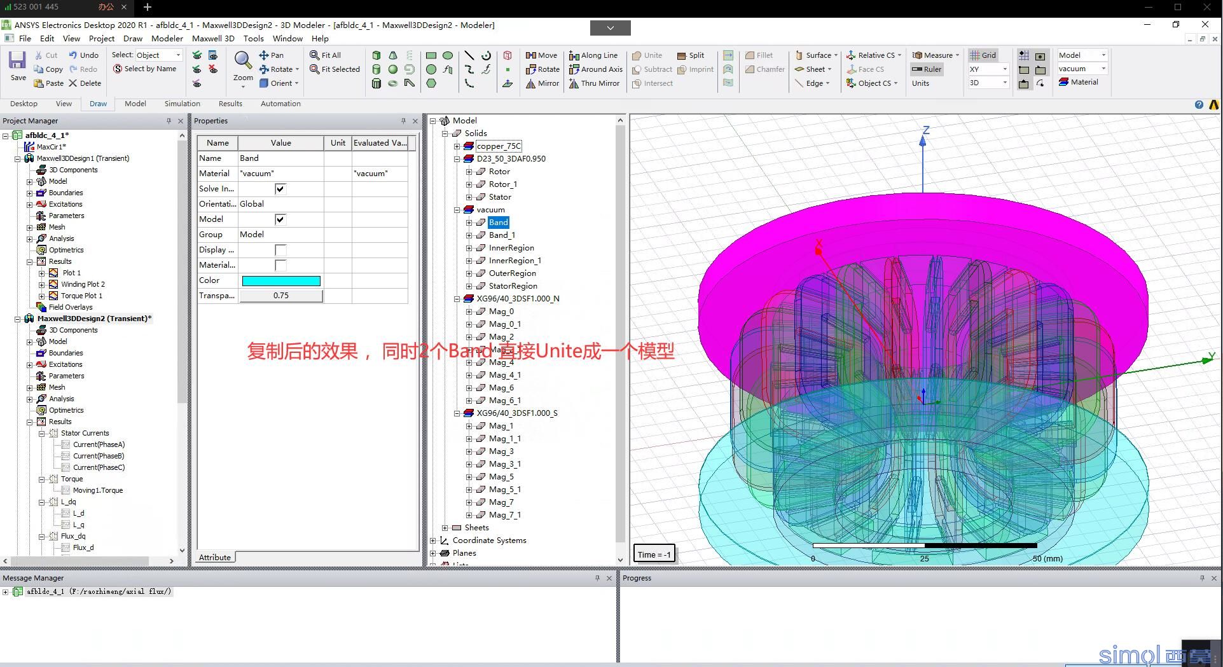Draw a sphere with the sphere icon

393,69
